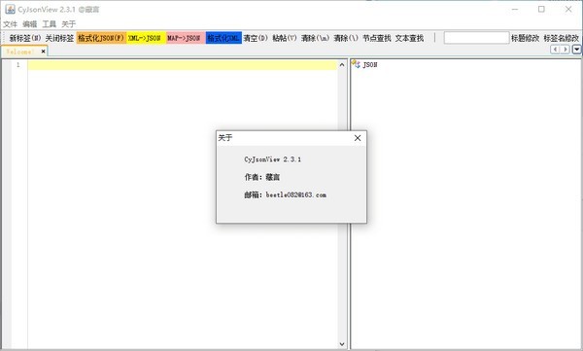583x351 pixels.
Task: Click 标签名修改 button
Action: click(x=561, y=38)
